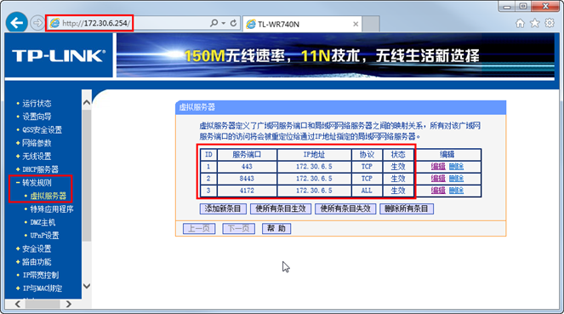
Task: Click the browser forward arrow
Action: click(37, 23)
